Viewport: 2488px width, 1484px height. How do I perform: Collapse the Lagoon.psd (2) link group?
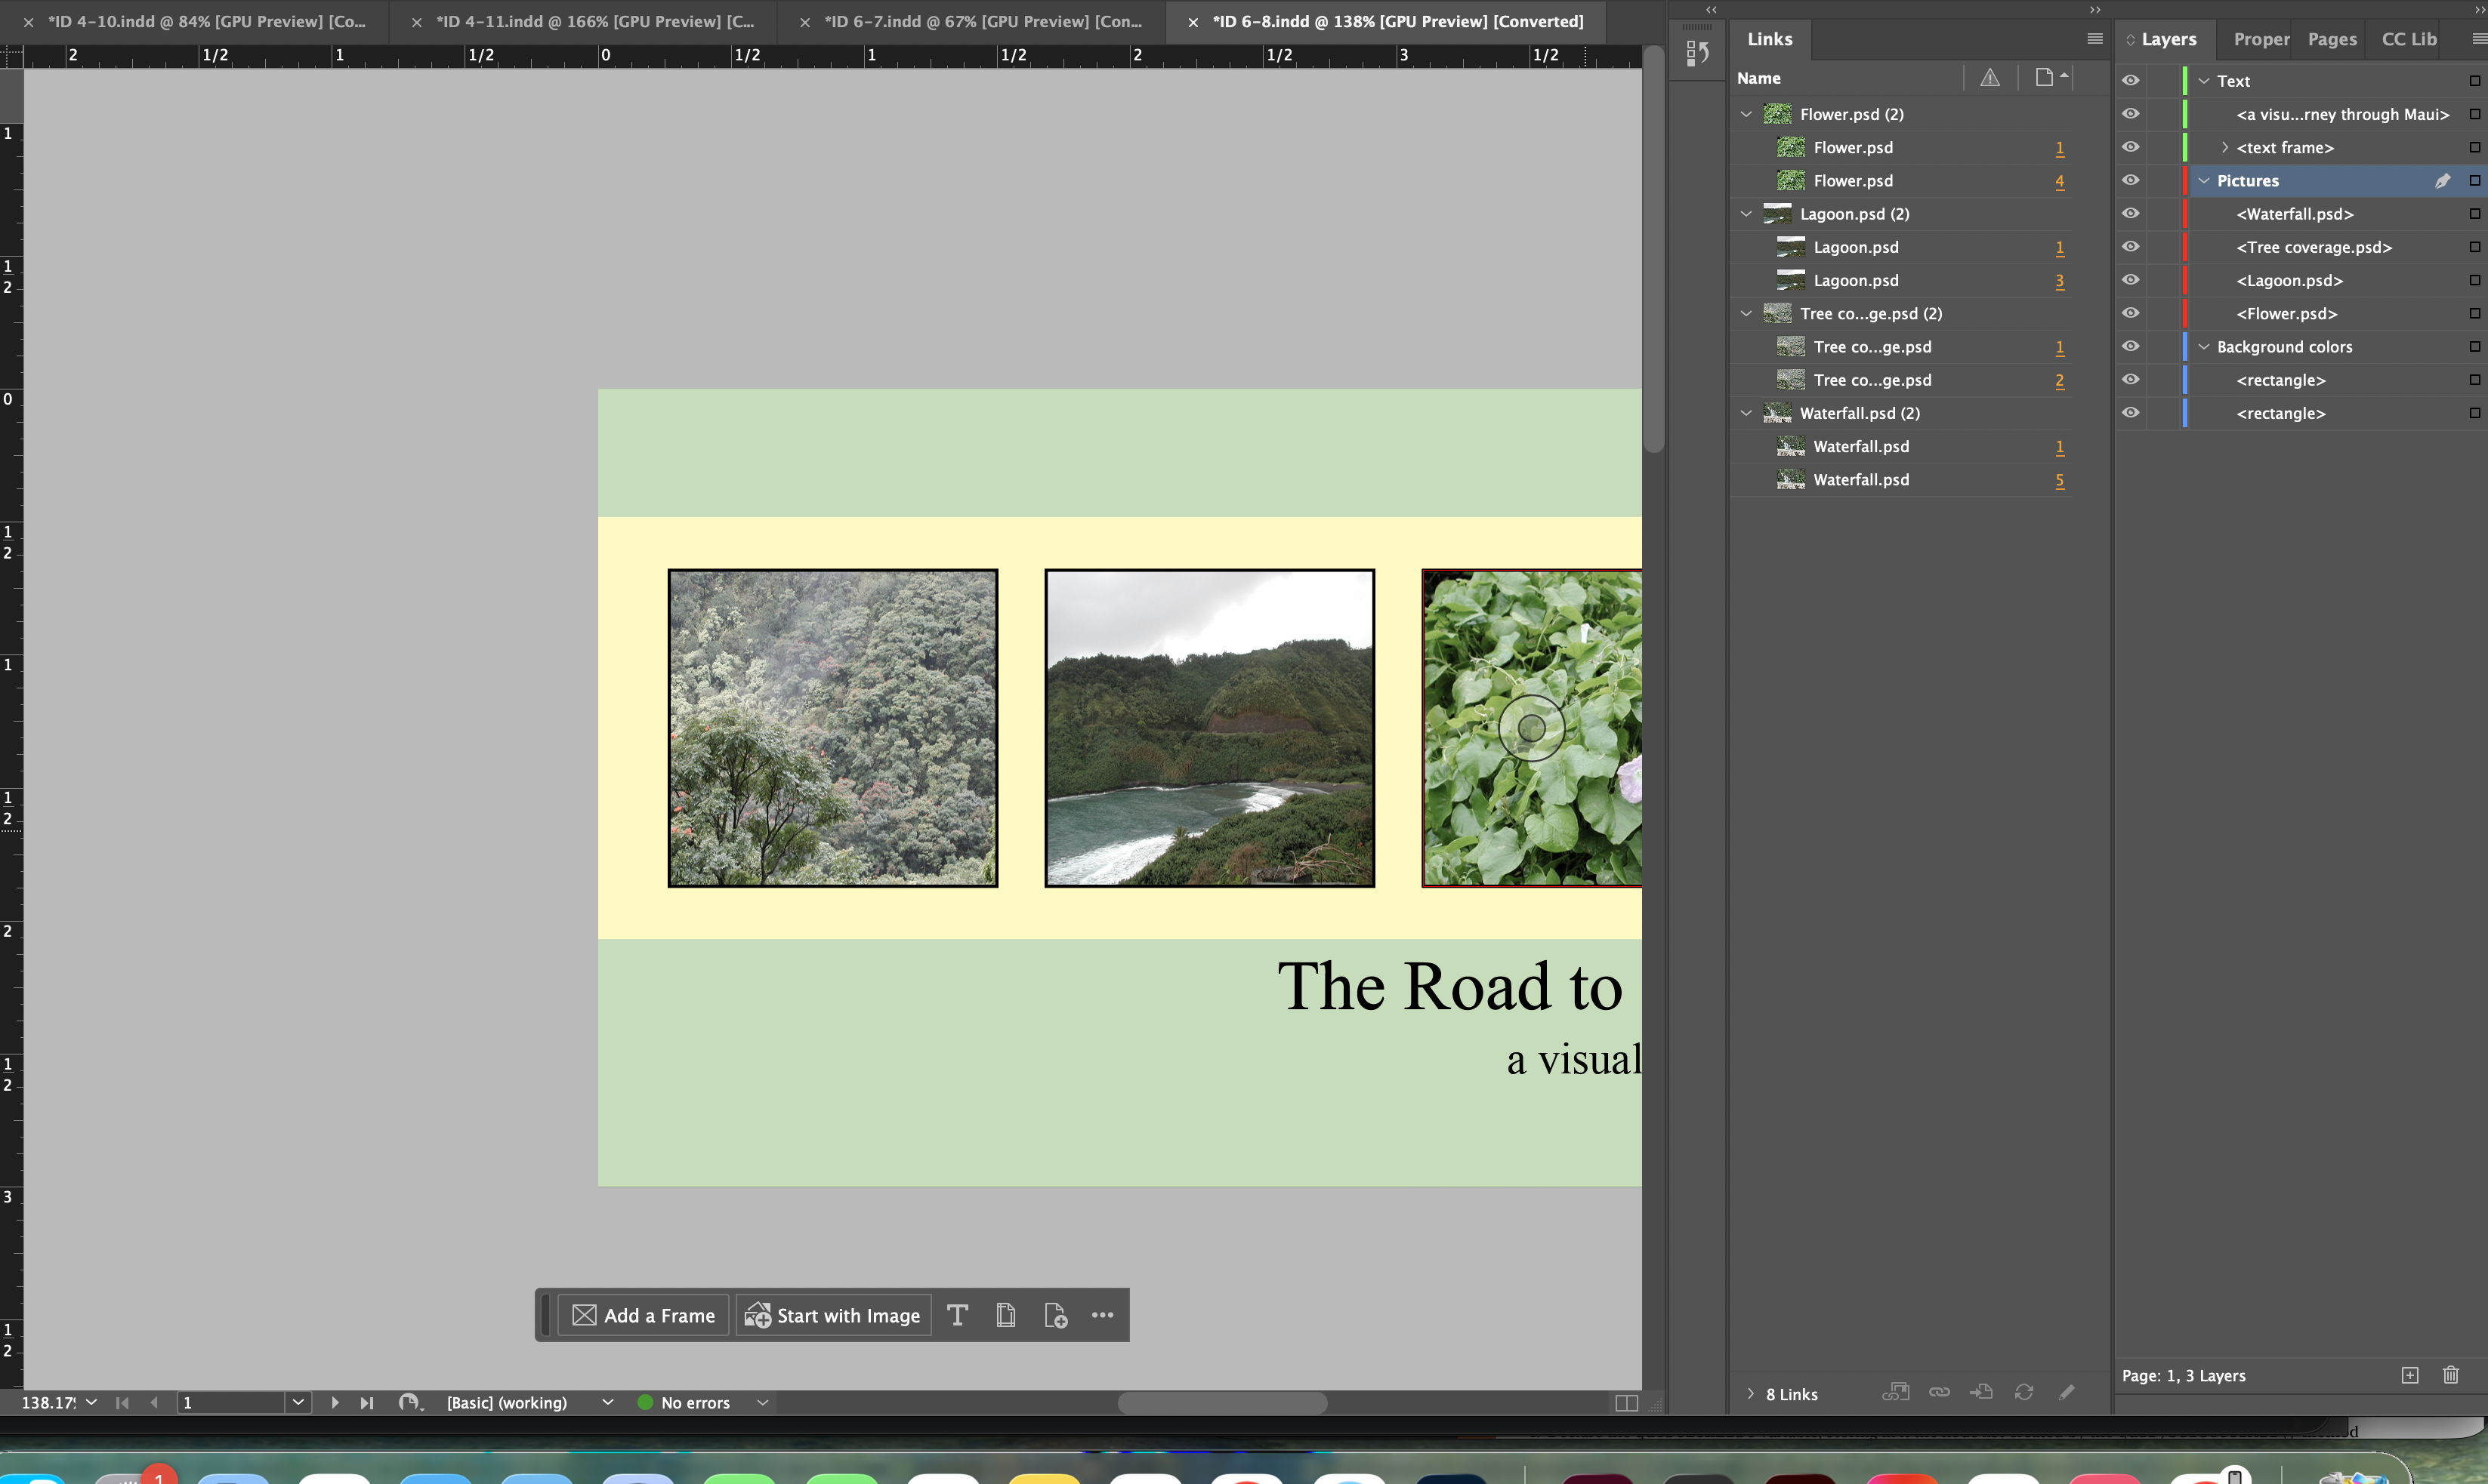point(1746,214)
